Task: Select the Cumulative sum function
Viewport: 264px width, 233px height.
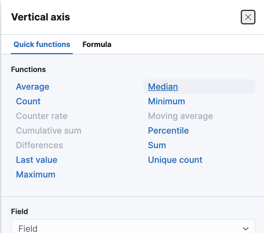Action: coord(49,131)
